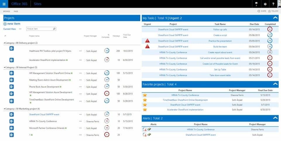The height and width of the screenshot is (141, 281).
Task: Click urgent warning icon for Practice the presentation
Action: click(147, 41)
